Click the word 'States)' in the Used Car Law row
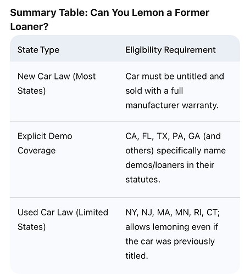 tap(31, 227)
